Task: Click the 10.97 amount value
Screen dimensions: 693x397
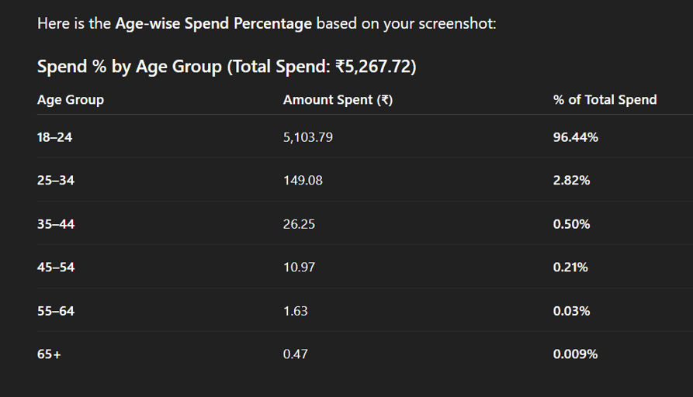Action: click(x=299, y=268)
